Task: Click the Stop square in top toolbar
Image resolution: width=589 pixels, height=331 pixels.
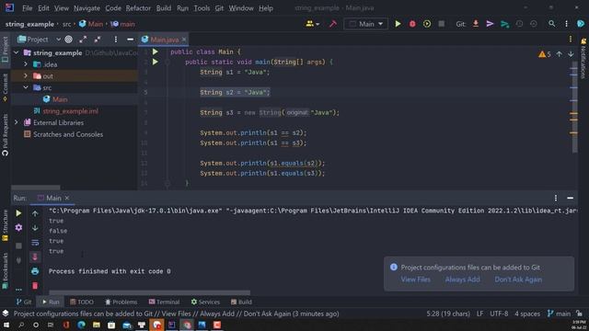Action: click(x=442, y=24)
